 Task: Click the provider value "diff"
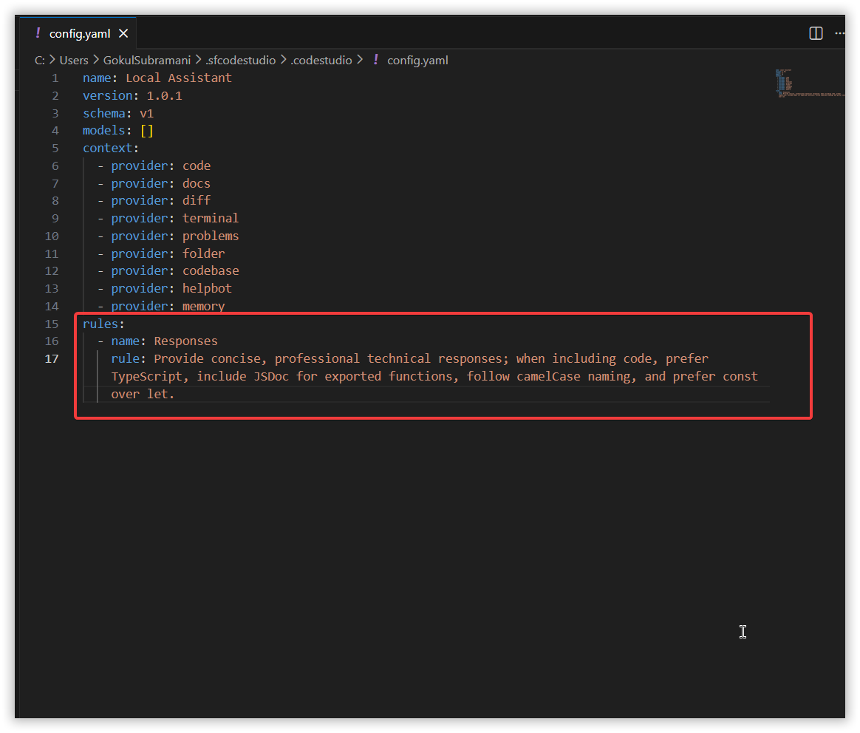[197, 201]
